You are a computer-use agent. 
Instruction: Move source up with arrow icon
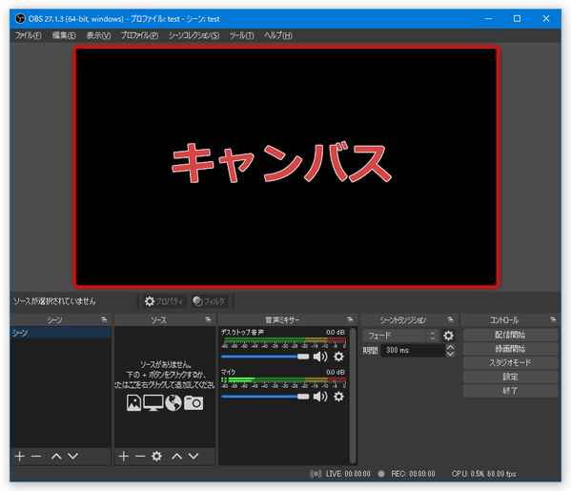click(177, 456)
